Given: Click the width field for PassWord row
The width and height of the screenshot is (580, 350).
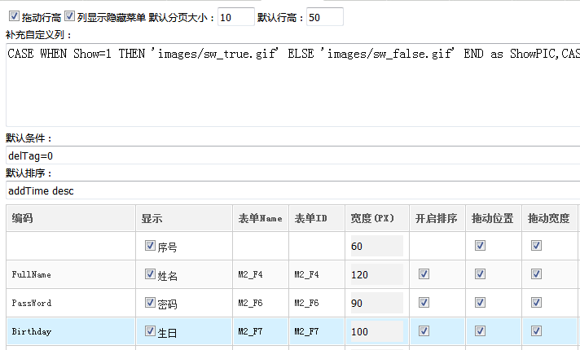Looking at the screenshot, I should click(x=376, y=303).
